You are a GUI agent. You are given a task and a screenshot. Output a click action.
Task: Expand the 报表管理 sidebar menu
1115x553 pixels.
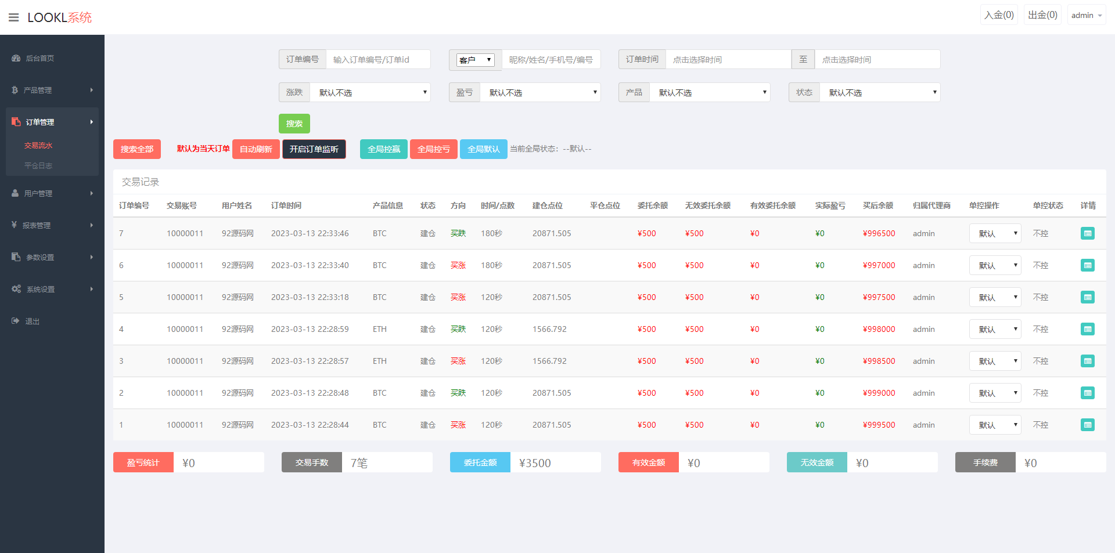tap(52, 225)
